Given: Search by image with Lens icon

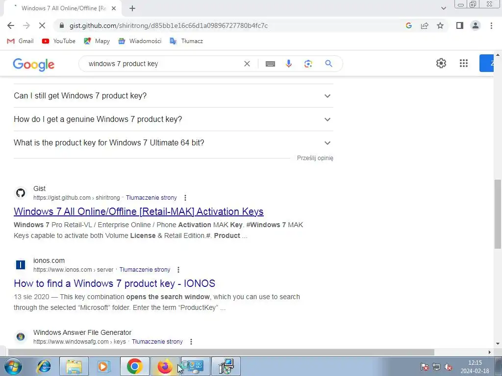Looking at the screenshot, I should coord(308,64).
